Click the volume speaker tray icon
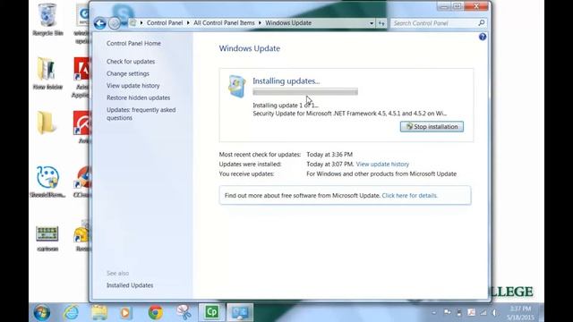573x322 pixels. (x=494, y=312)
